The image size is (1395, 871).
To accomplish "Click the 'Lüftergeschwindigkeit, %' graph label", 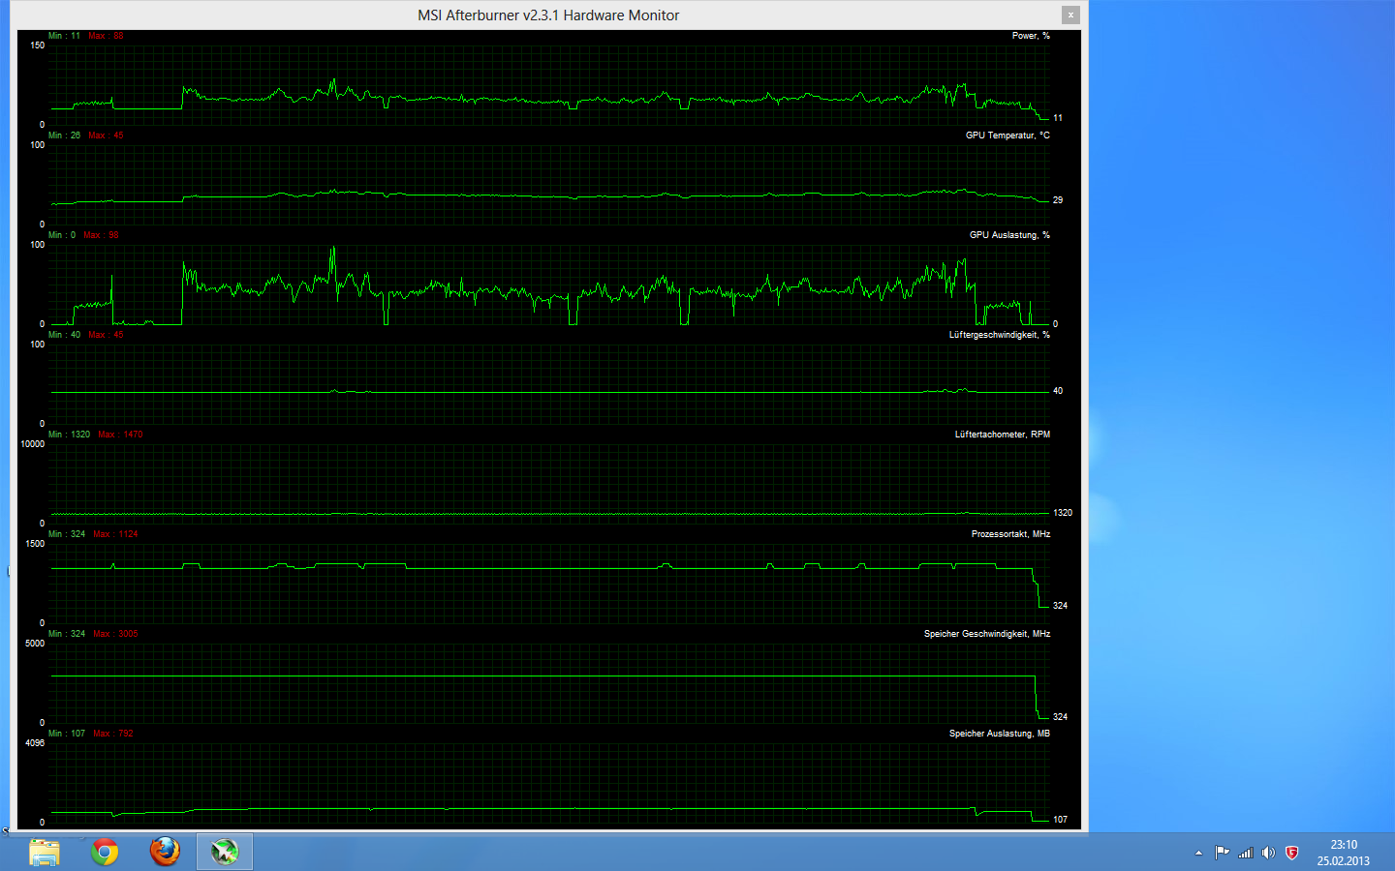I will pyautogui.click(x=1000, y=335).
